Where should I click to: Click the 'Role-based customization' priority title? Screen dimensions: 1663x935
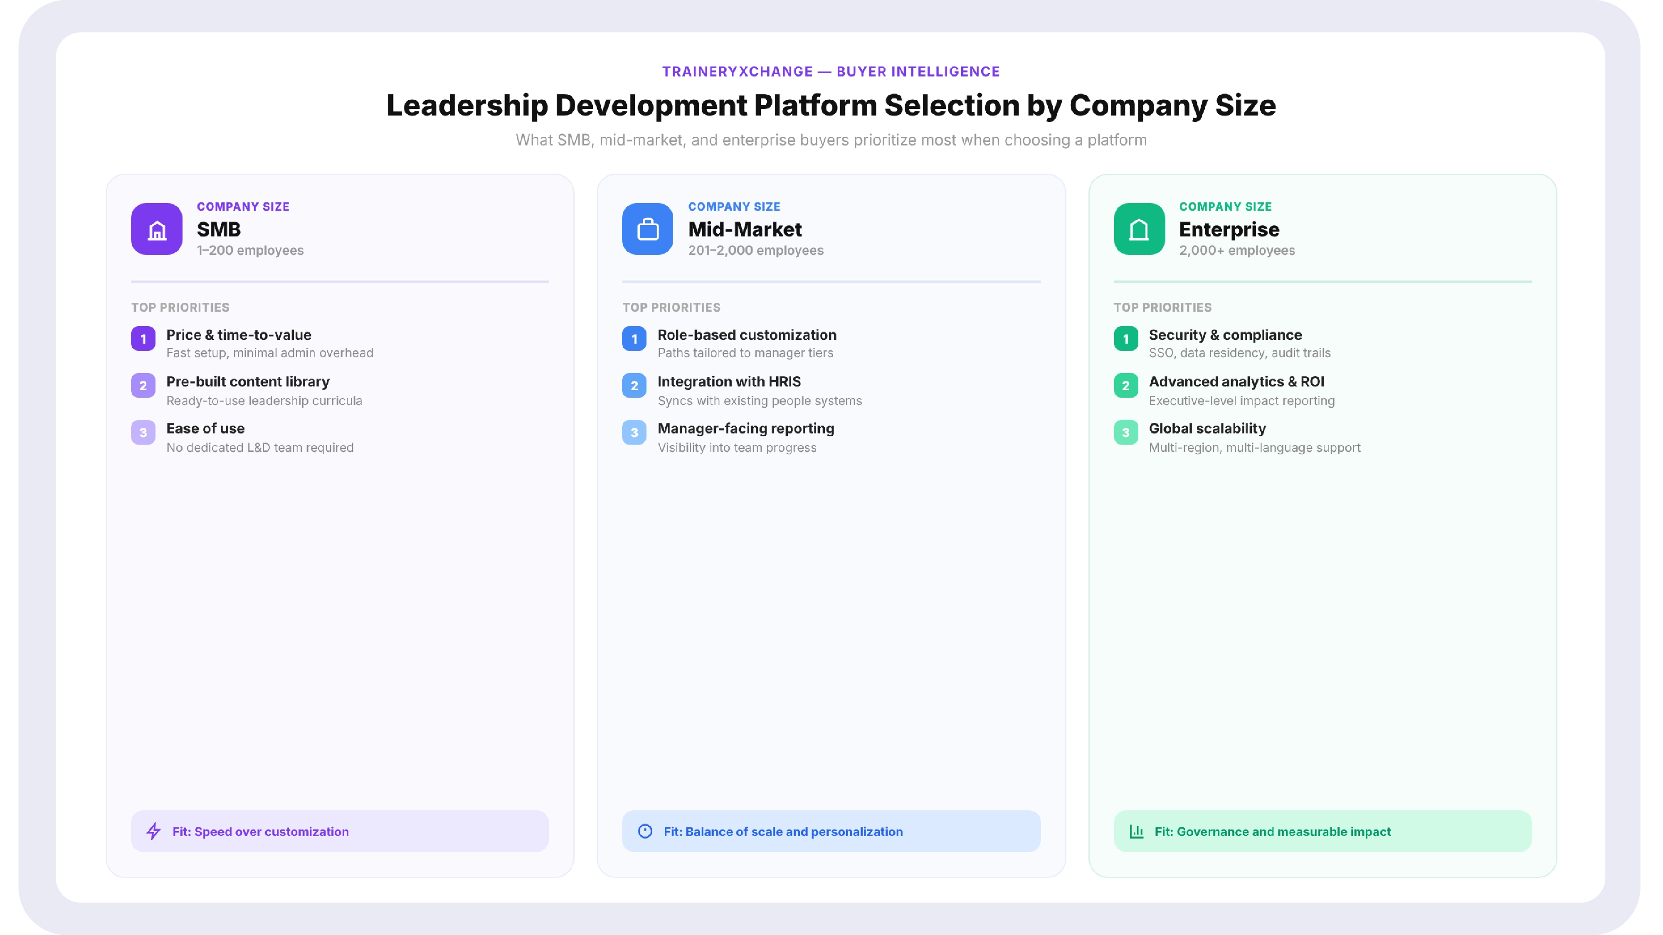click(x=747, y=335)
